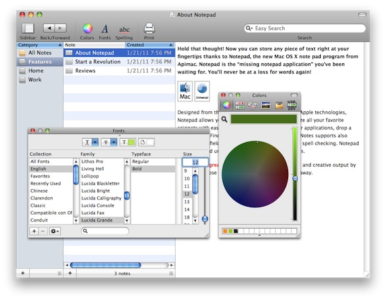The image size is (386, 300).
Task: Click the Mac badge image in note
Action: [x=185, y=91]
